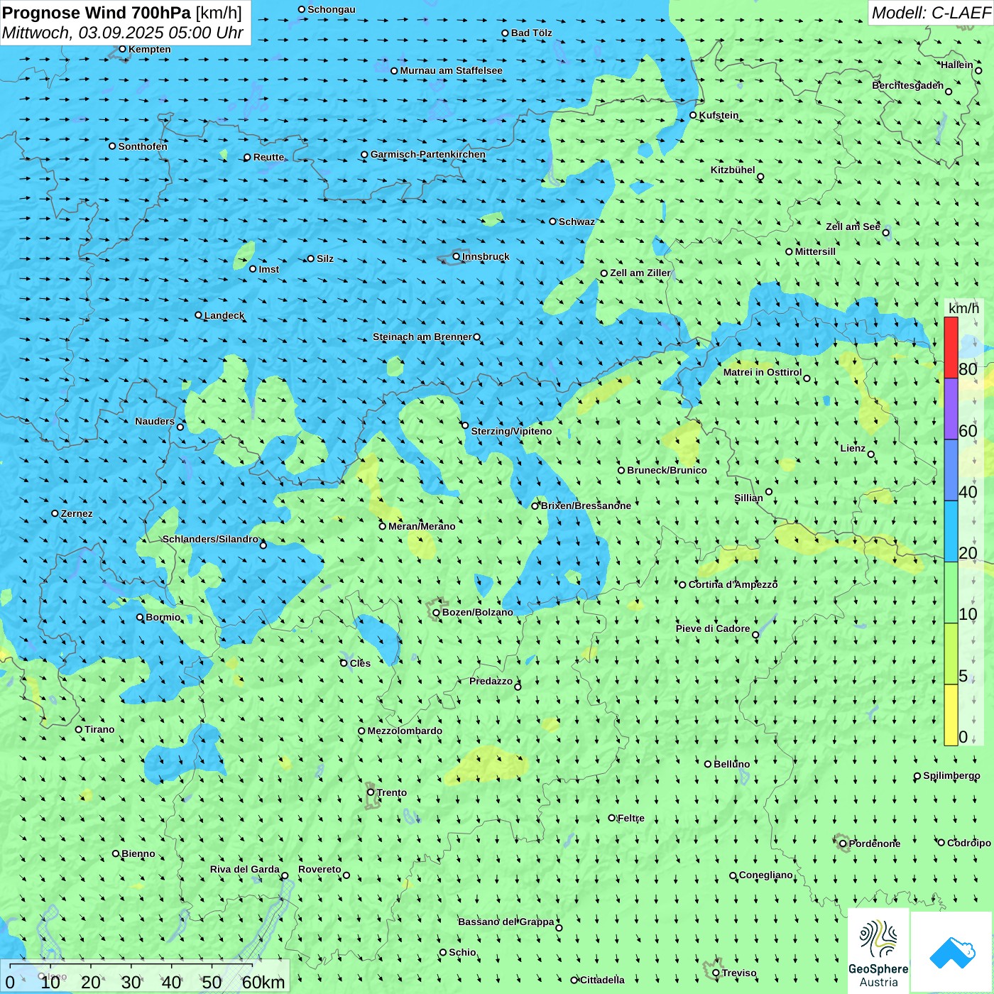Click the 'Modell: C-LAEF' label
The height and width of the screenshot is (994, 994).
931,13
